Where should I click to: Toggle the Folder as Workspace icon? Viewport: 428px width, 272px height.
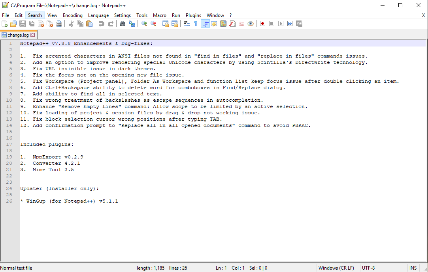[x=241, y=24]
